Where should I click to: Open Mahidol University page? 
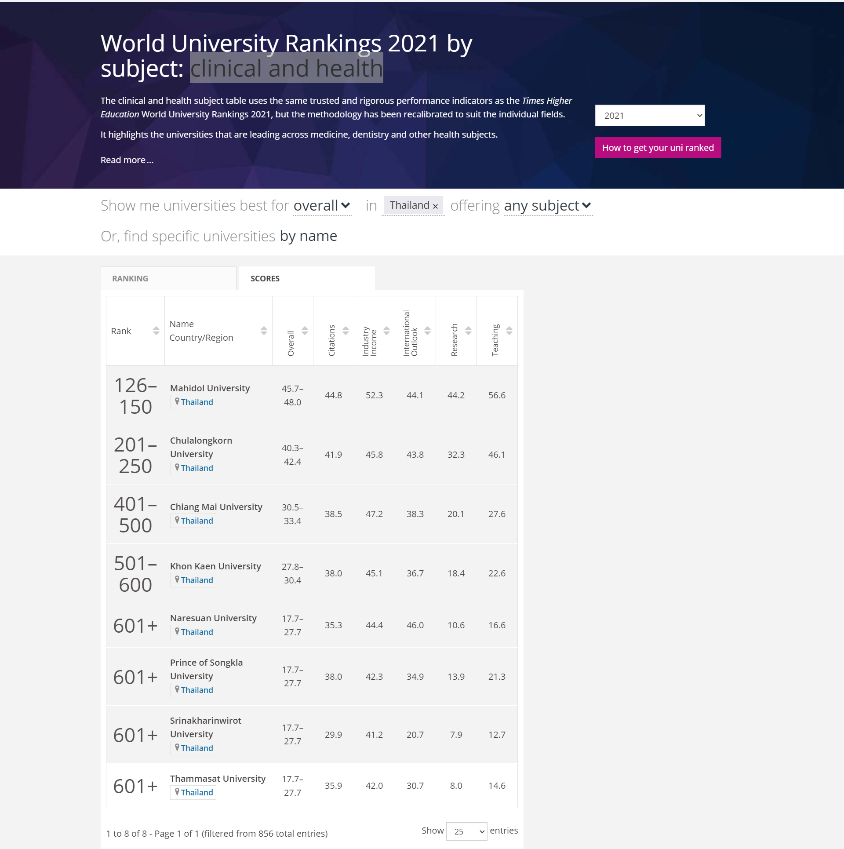point(210,388)
